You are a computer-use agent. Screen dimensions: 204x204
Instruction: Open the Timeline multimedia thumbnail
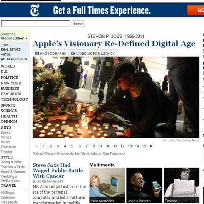(182, 186)
